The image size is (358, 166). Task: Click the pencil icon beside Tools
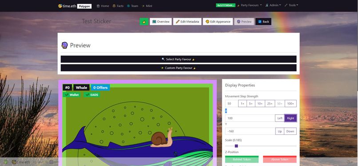click(x=286, y=5)
